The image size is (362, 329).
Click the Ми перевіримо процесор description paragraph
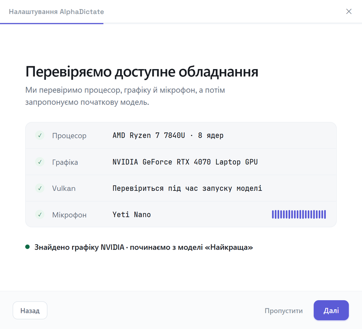click(x=125, y=96)
